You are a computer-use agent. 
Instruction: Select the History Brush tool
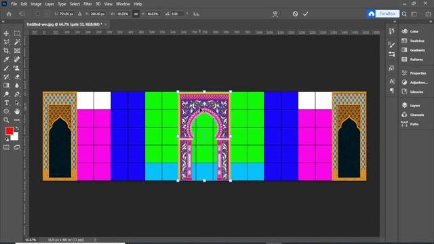tap(6, 77)
